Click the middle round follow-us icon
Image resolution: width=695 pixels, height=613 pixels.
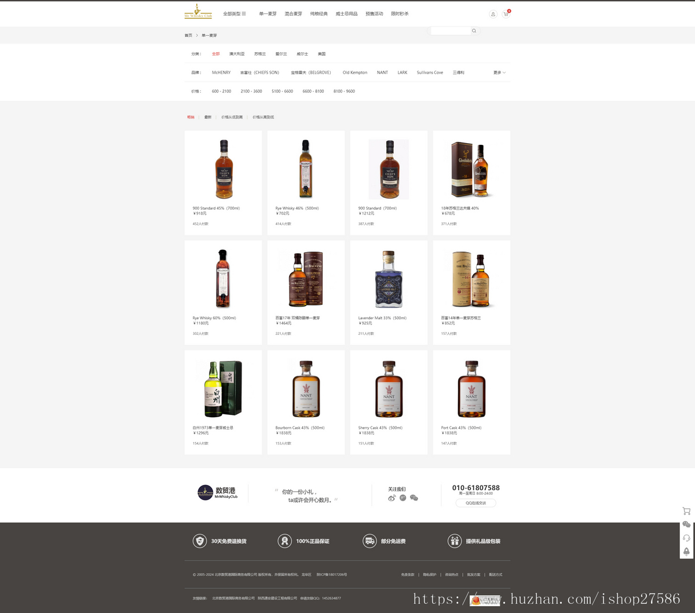[x=403, y=498]
